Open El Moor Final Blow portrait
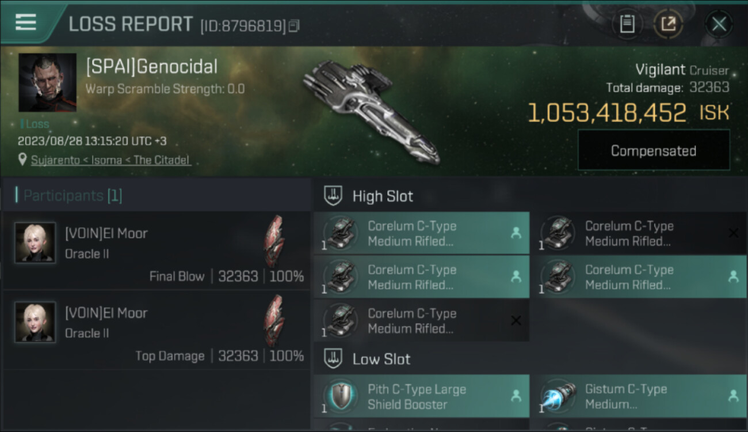This screenshot has height=432, width=748. point(35,242)
